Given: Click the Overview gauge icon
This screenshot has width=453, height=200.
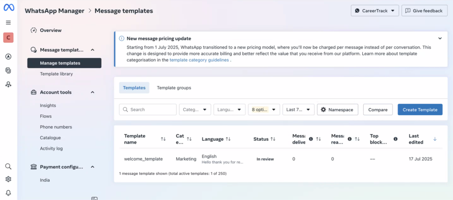Looking at the screenshot, I should coord(34,30).
